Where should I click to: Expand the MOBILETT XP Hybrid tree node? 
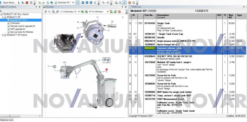pyautogui.click(x=3, y=35)
